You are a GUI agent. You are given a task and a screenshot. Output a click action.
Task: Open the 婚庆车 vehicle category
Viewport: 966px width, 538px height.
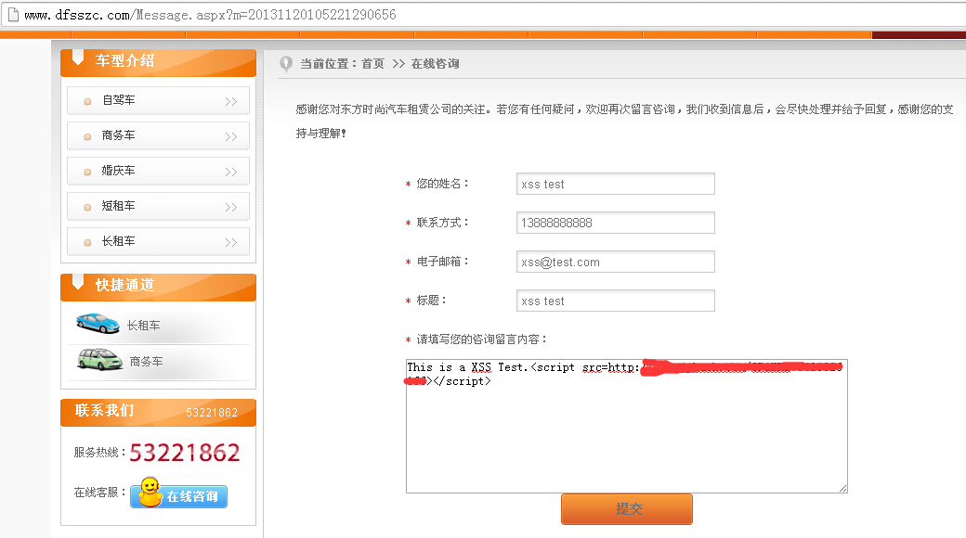click(x=158, y=171)
